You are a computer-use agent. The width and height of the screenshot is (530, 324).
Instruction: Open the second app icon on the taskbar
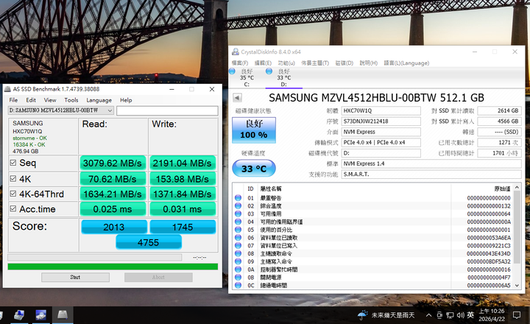41,315
